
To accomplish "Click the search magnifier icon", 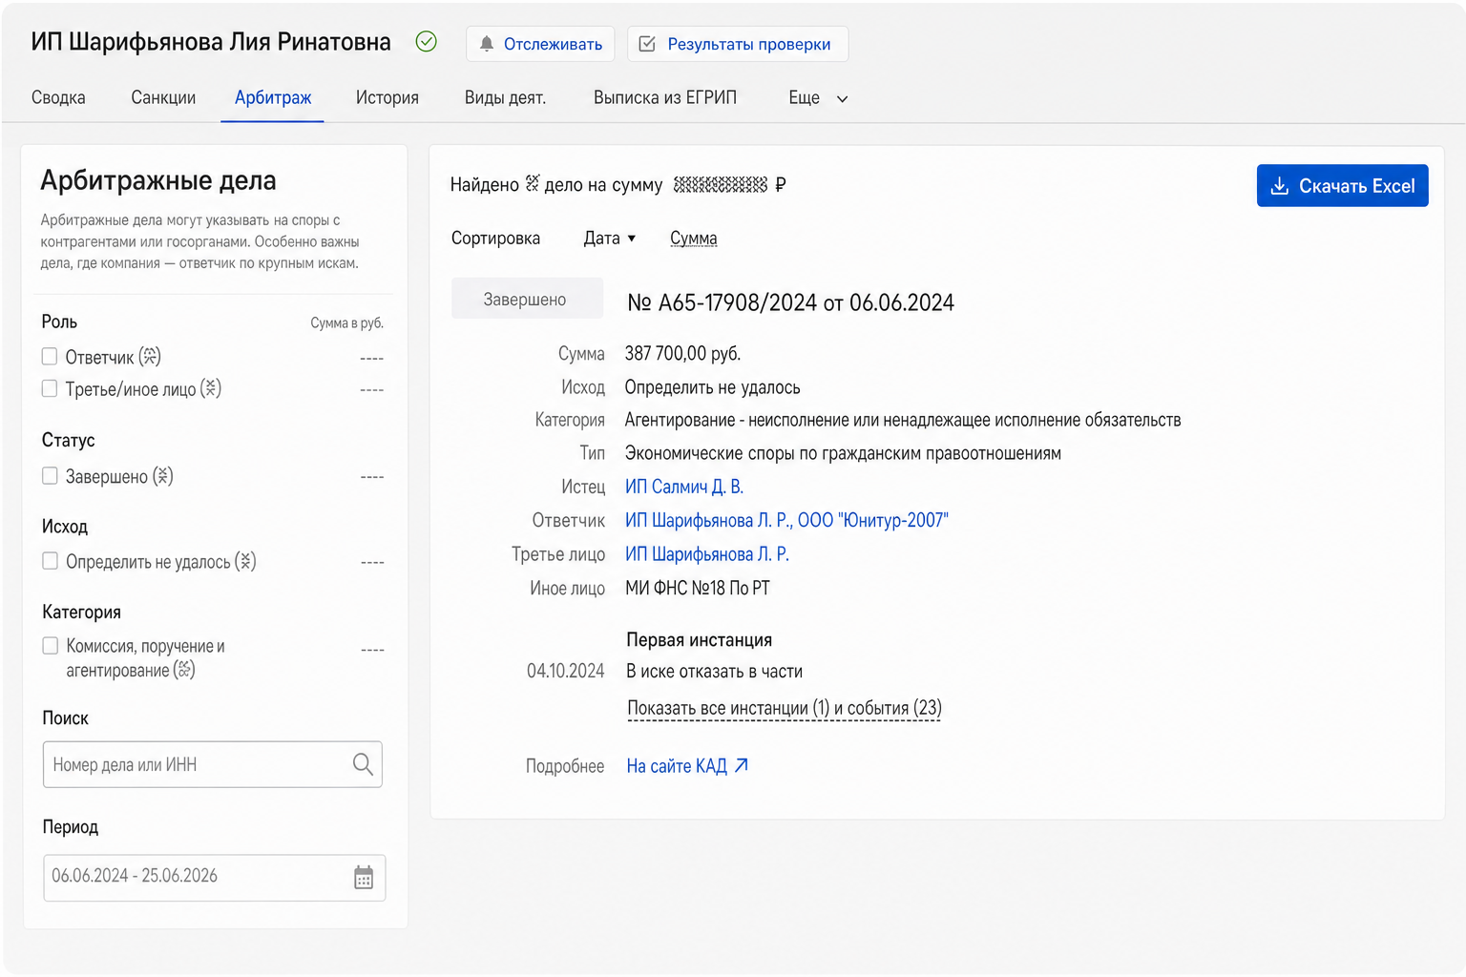I will point(363,764).
